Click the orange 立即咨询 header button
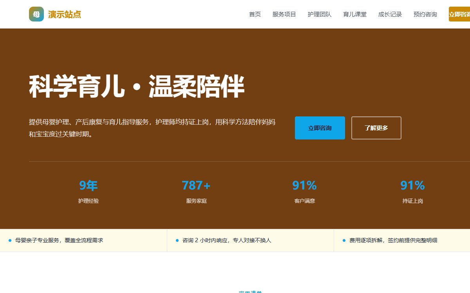470x293 pixels. [x=459, y=14]
